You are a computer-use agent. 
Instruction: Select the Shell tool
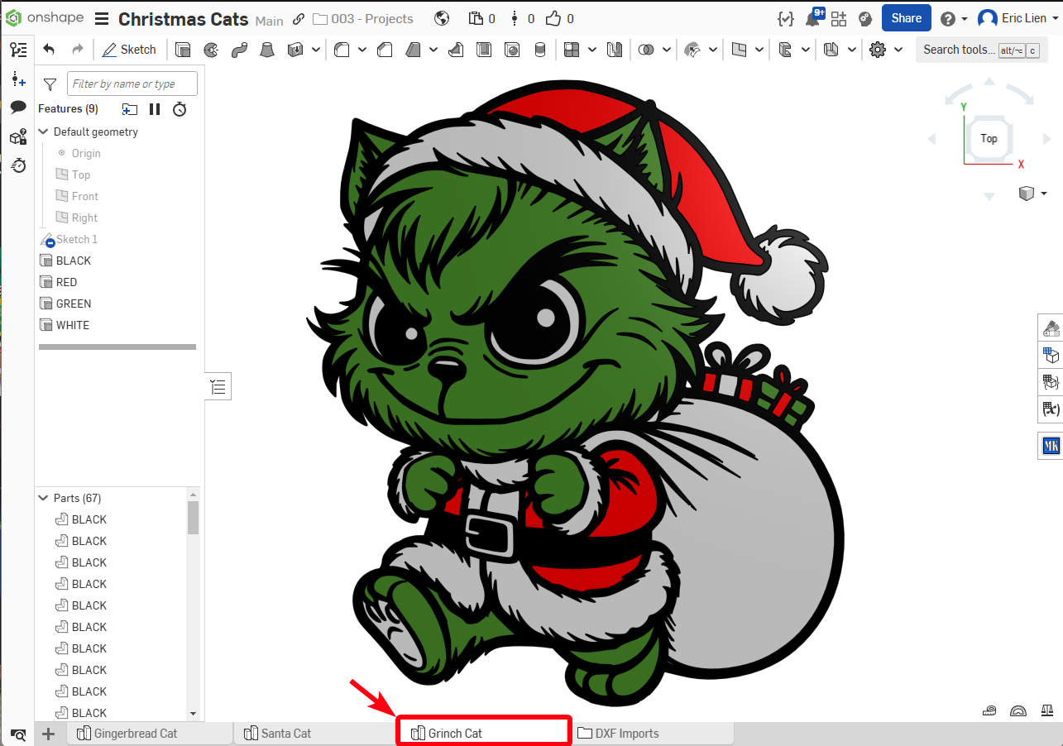tap(484, 50)
